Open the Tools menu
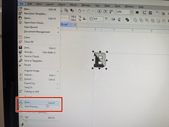 [x=117, y=6]
